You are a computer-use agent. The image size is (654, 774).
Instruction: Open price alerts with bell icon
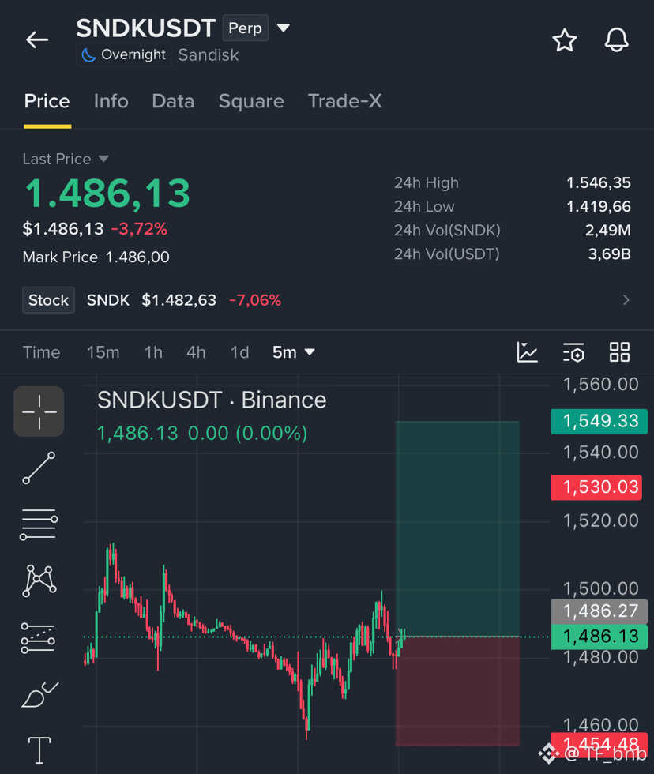(x=617, y=40)
